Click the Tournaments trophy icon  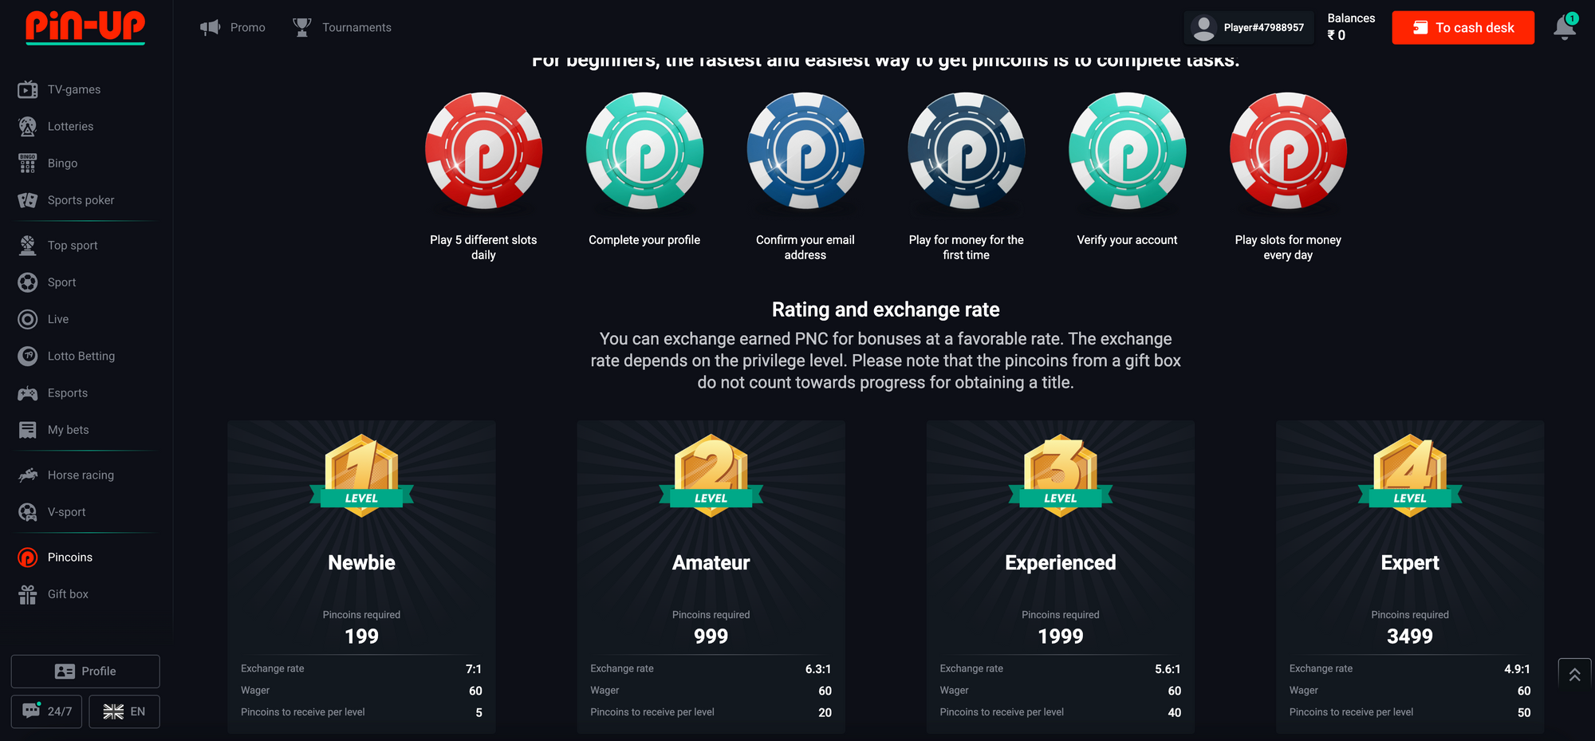coord(301,27)
